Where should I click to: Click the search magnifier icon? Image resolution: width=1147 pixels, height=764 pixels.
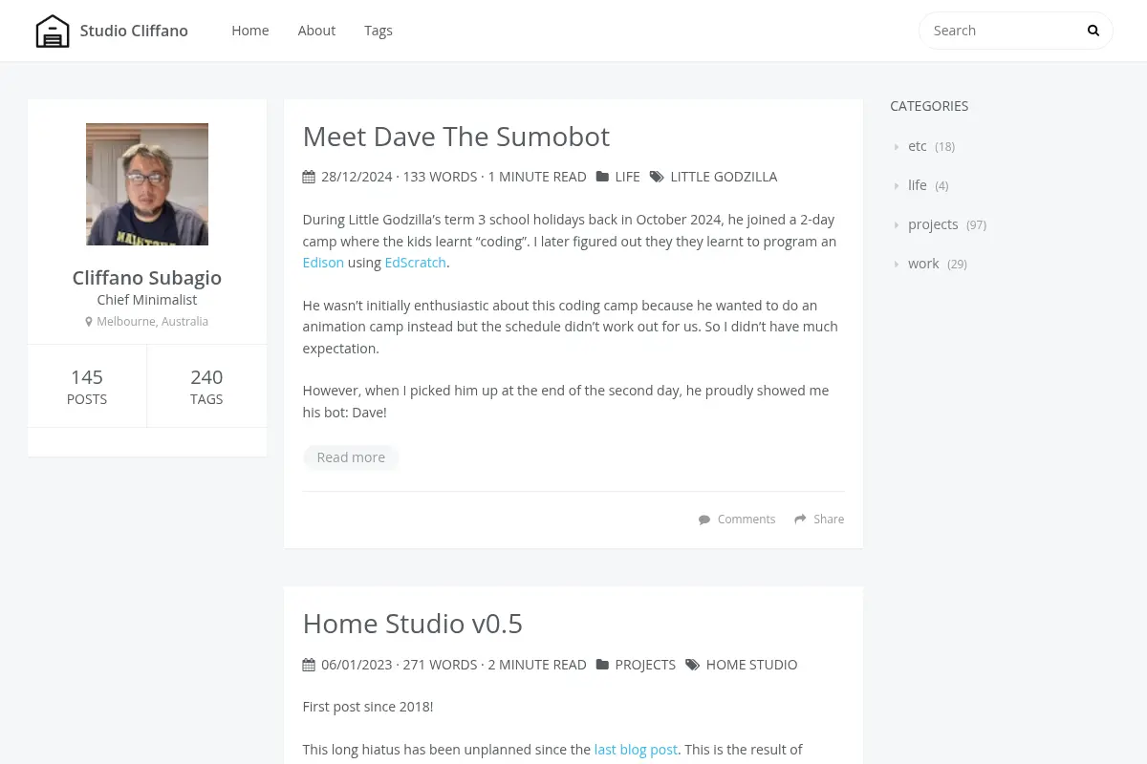point(1093,31)
